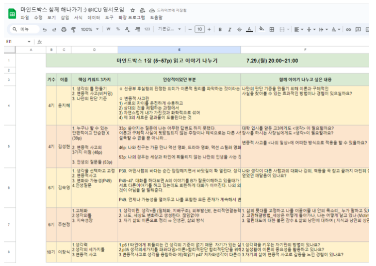This screenshot has height=266, width=376.
Task: Select column F header
Action: (x=305, y=50)
